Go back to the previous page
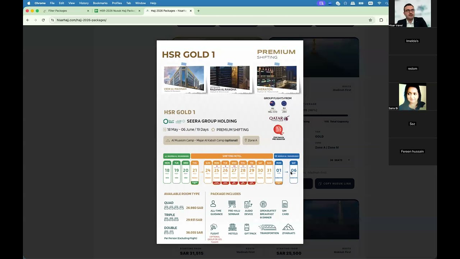Viewport: 460px width, 259px height. (28, 20)
